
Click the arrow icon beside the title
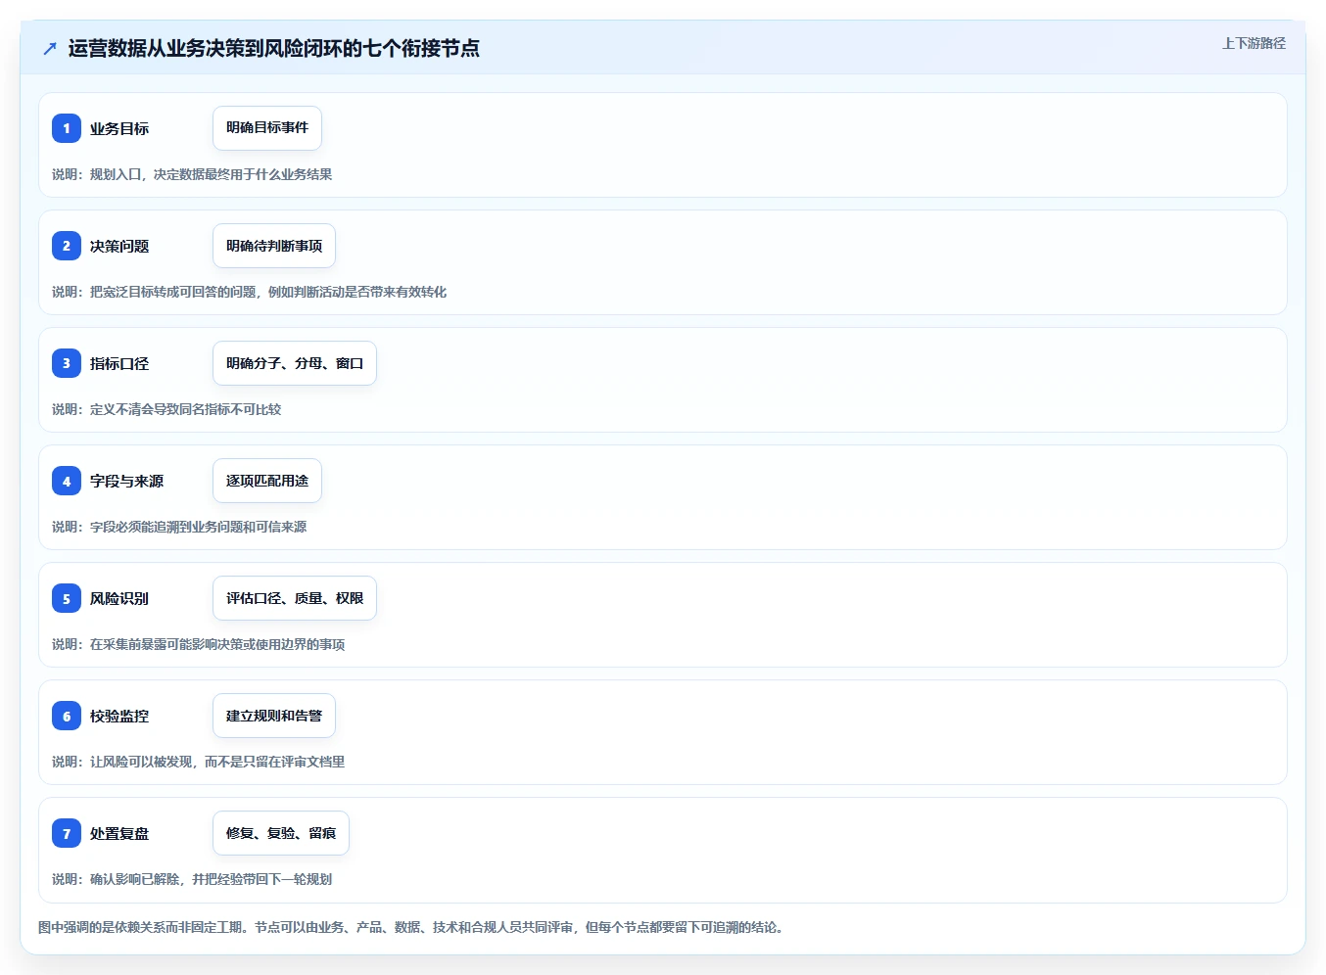coord(50,48)
